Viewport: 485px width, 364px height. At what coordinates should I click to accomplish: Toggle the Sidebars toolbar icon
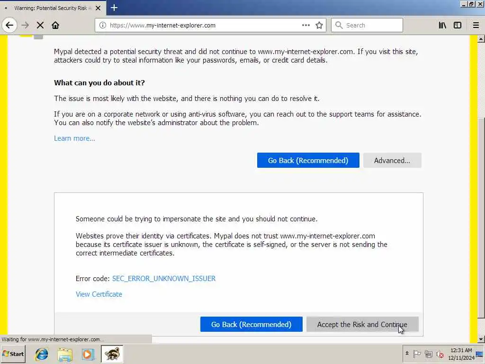coord(458,25)
